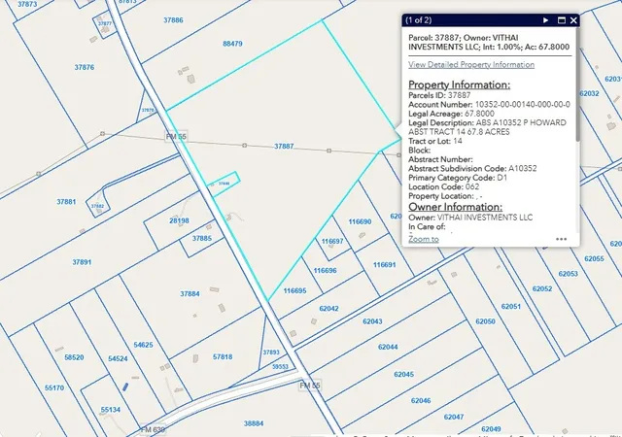Select parcel 62049 on the map
622x437 pixels.
pos(491,429)
